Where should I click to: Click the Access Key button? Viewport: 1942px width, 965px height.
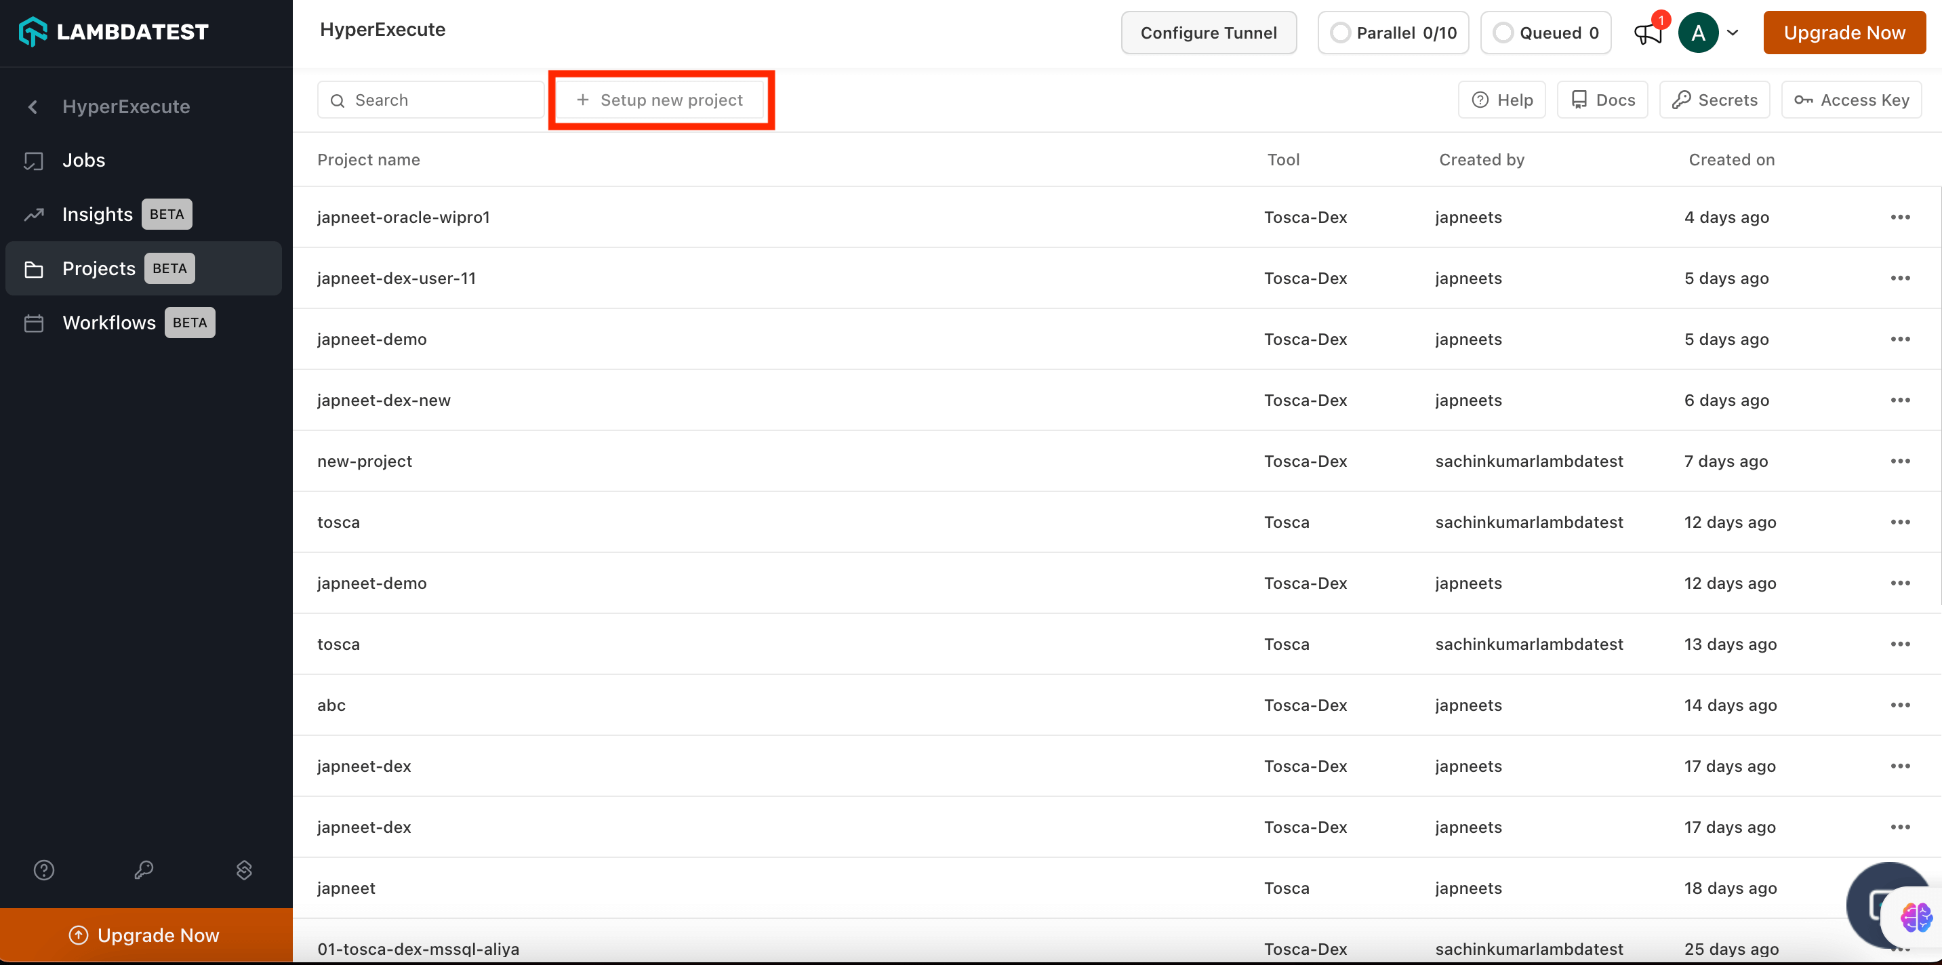1852,100
